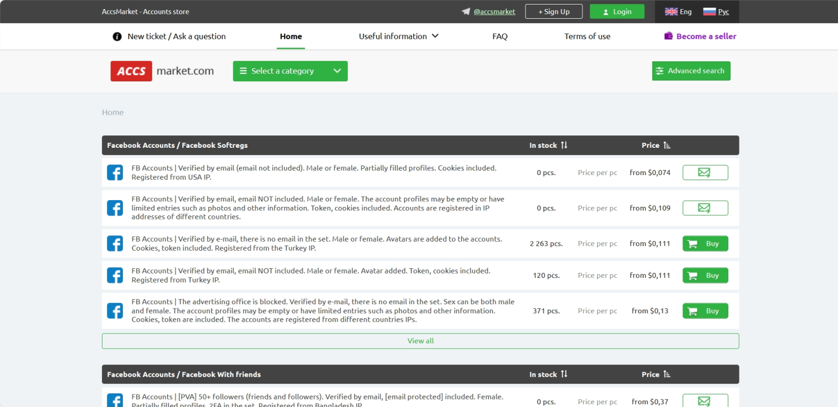The image size is (838, 407).
Task: Click envelope notify icon for $0,109 listing
Action: coord(705,208)
